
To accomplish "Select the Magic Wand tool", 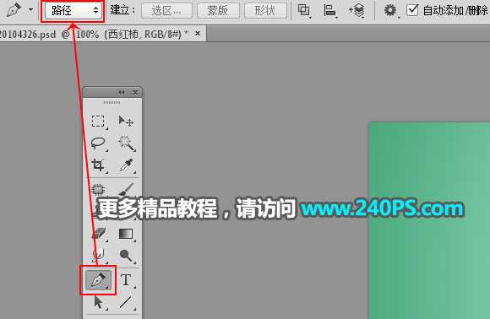I will click(x=127, y=143).
